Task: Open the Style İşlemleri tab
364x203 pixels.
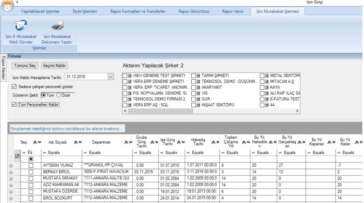Action: 85,11
